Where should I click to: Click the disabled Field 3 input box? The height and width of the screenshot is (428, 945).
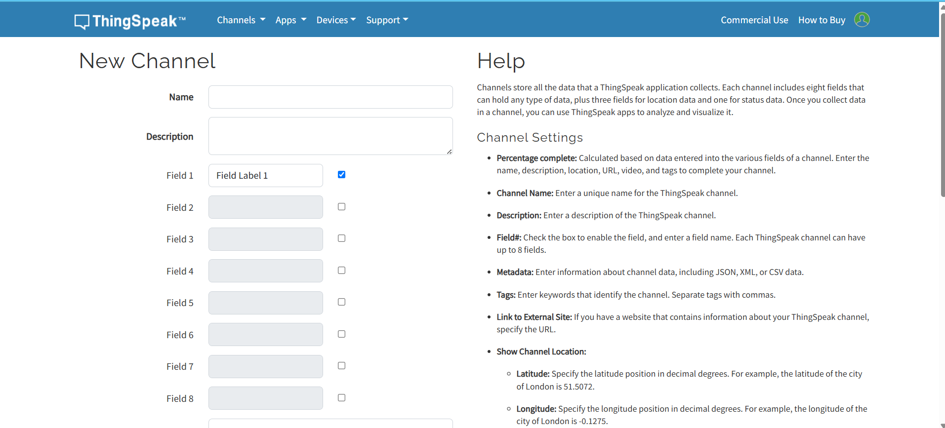pyautogui.click(x=266, y=239)
